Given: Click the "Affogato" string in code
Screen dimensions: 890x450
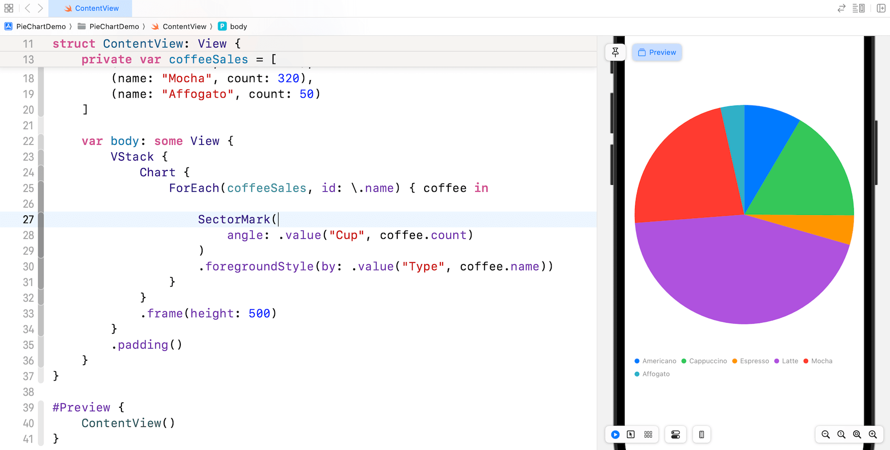Looking at the screenshot, I should [198, 94].
